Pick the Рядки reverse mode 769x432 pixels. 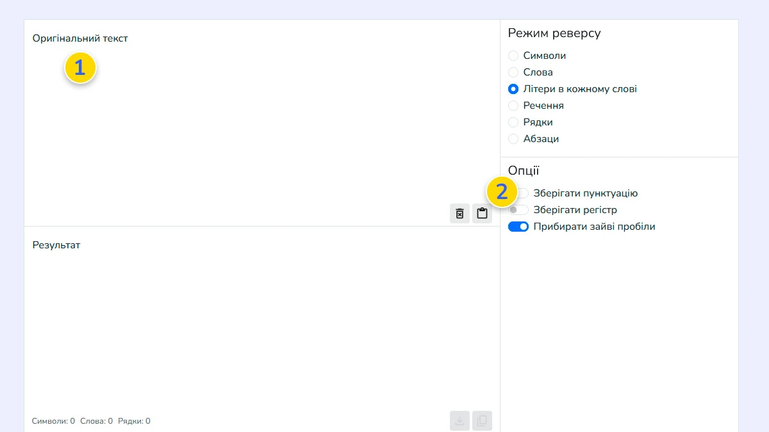(513, 122)
